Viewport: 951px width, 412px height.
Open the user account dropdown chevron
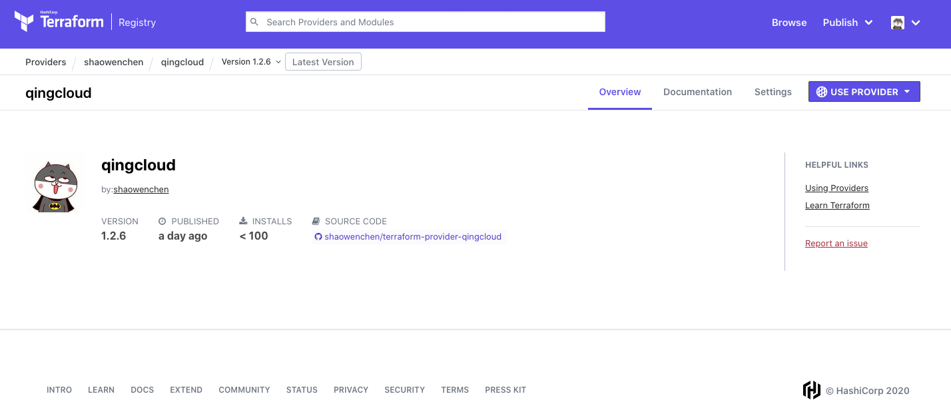coord(916,23)
